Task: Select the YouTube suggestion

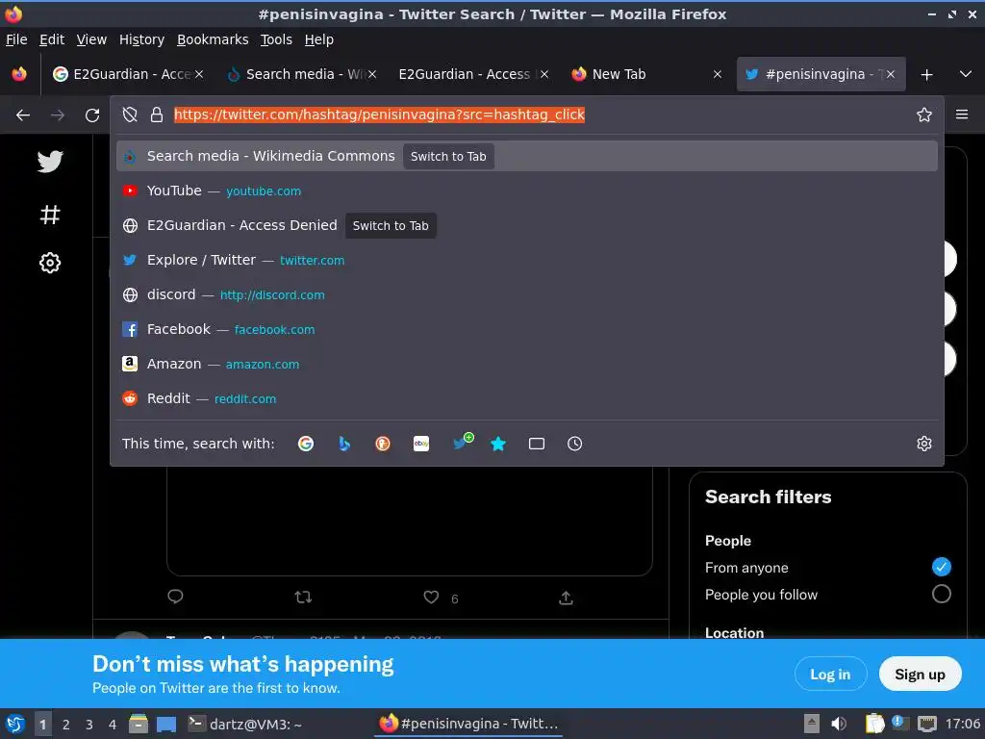Action: click(526, 191)
